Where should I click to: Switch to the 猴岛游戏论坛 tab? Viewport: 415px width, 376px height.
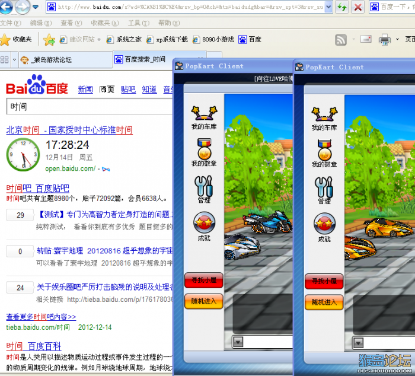coord(66,60)
